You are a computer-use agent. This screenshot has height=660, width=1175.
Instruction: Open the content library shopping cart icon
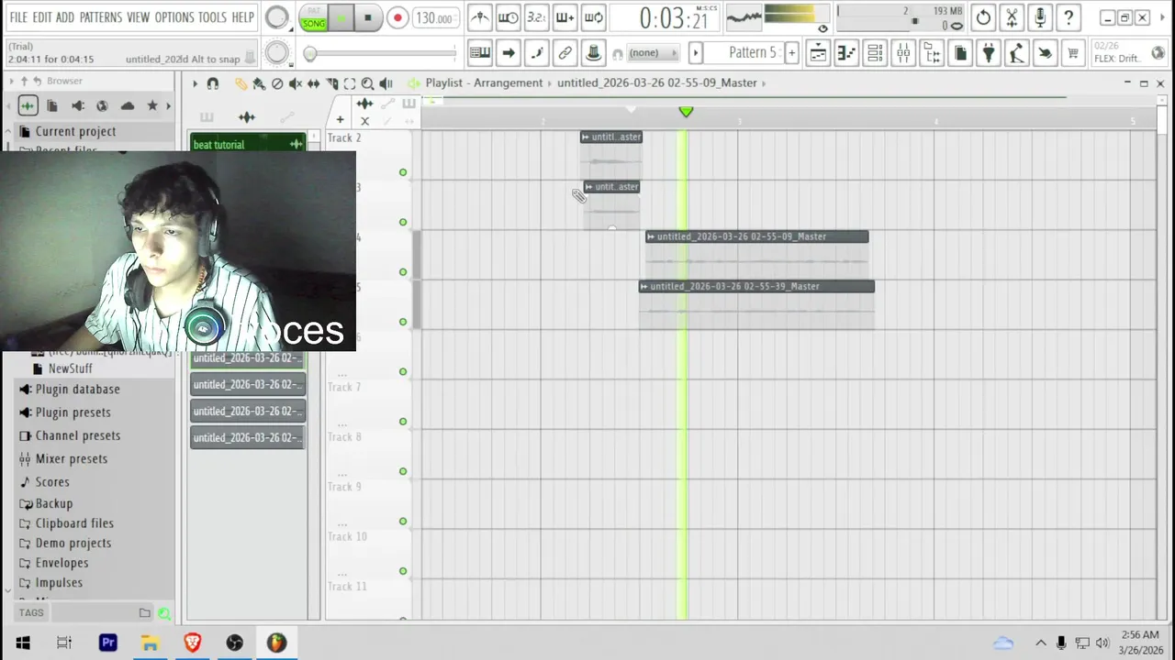[x=1072, y=53]
